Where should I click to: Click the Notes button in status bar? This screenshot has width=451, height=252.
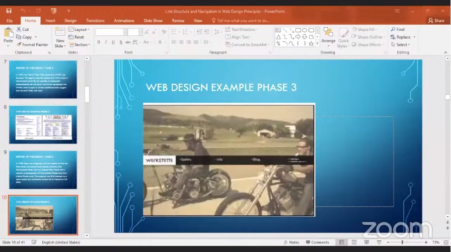(291, 242)
